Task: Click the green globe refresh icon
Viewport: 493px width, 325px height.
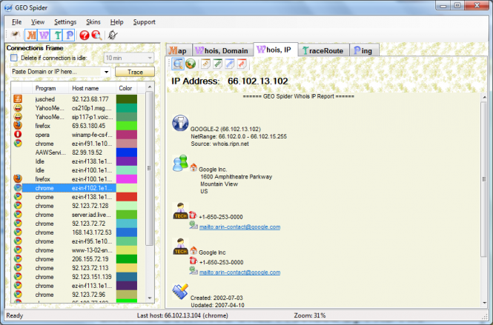Action: 191,64
